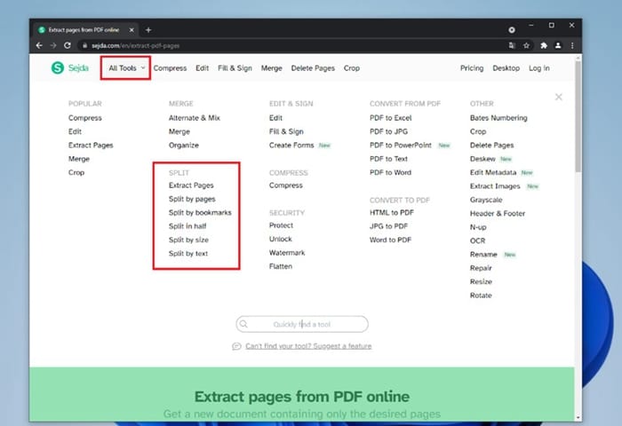Click Can't find your tool? Suggest a feature

click(308, 346)
